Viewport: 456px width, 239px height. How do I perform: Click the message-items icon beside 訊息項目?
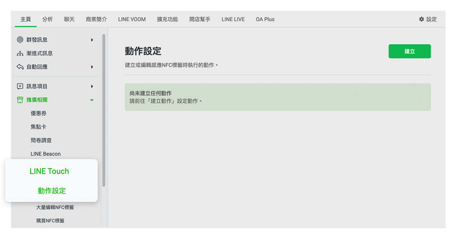point(20,86)
